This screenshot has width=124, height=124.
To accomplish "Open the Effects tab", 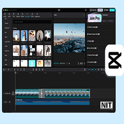I will [x=22, y=15].
